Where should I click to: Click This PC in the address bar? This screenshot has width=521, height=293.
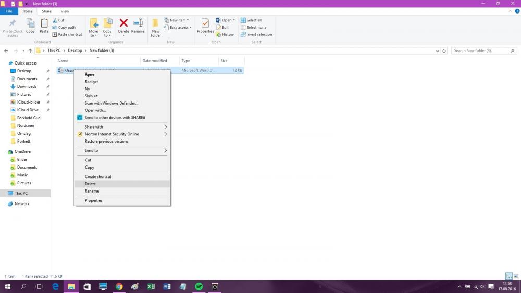(x=54, y=50)
